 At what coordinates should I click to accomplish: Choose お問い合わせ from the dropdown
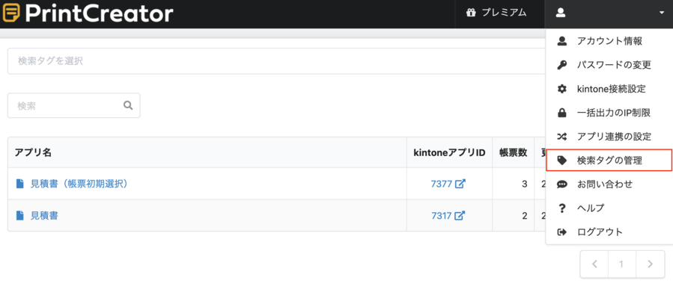(609, 184)
